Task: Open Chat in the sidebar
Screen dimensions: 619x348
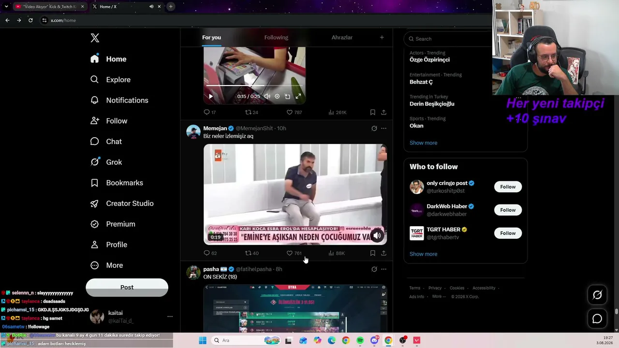Action: [106, 142]
